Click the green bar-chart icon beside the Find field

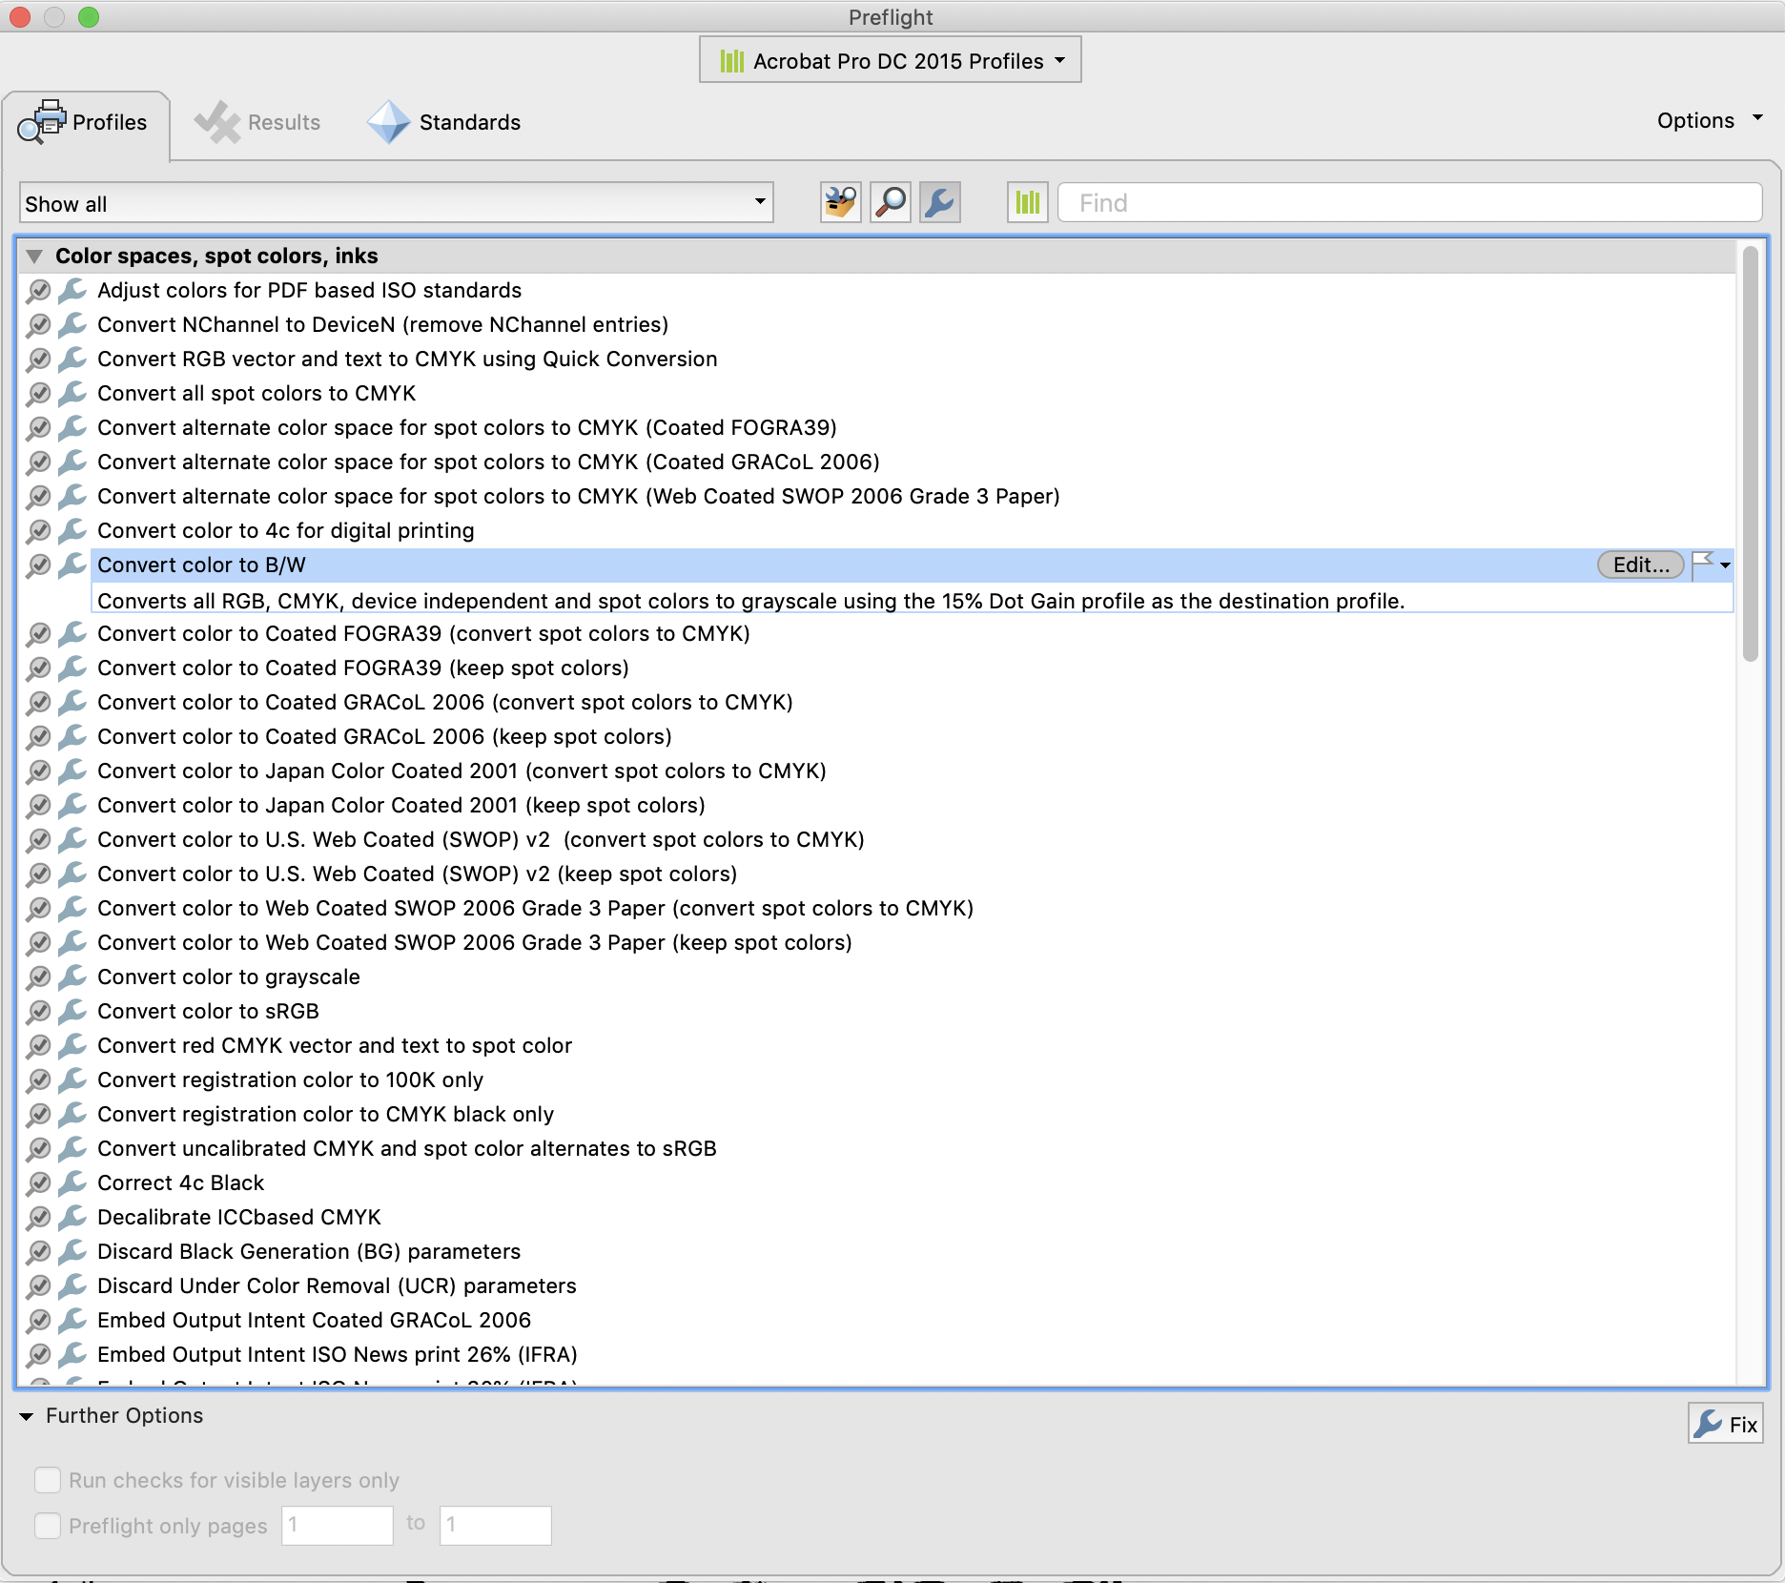pos(1027,202)
